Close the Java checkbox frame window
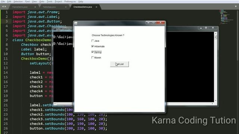 point(161,22)
